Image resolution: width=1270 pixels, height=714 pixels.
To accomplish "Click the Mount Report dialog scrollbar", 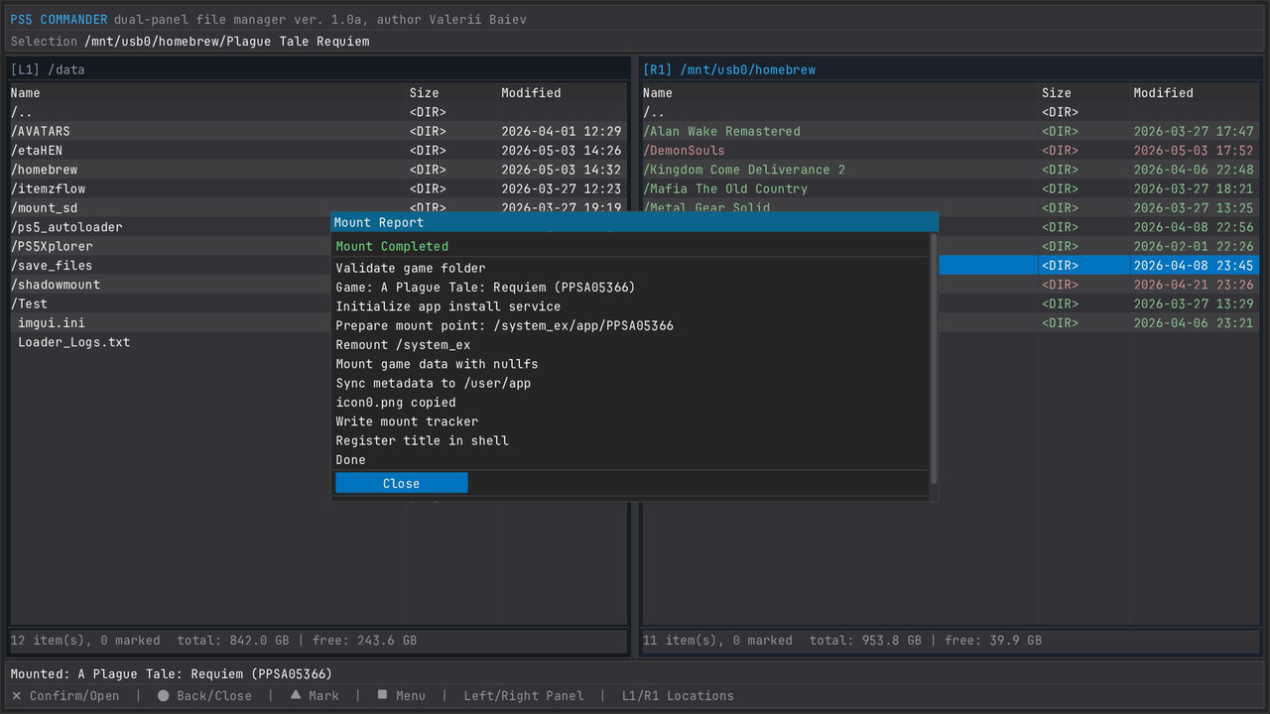I will point(933,359).
